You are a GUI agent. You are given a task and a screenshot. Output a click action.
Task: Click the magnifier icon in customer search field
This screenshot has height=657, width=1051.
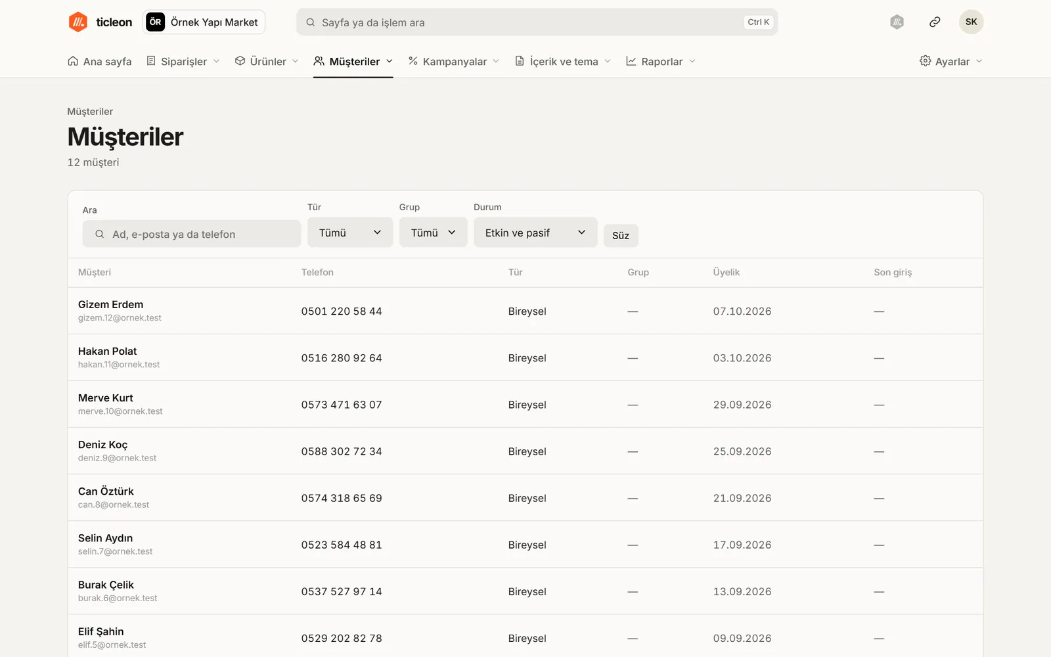tap(100, 234)
